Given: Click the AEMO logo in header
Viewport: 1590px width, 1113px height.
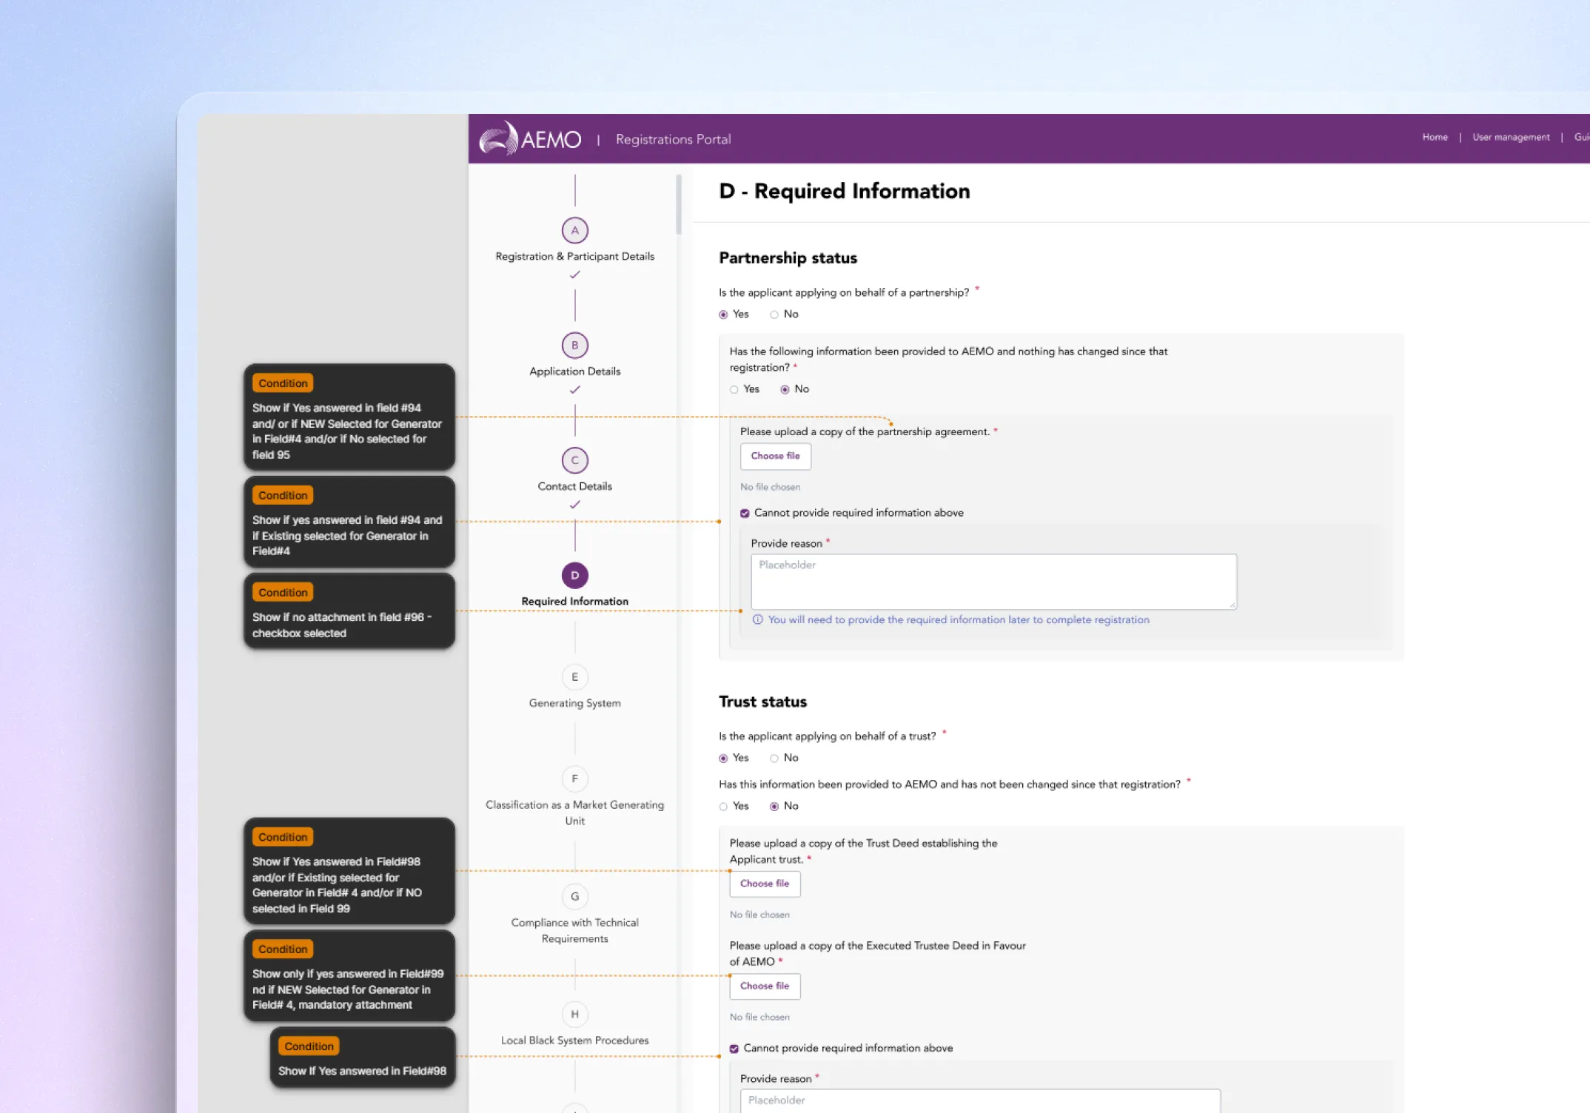Looking at the screenshot, I should pos(530,138).
